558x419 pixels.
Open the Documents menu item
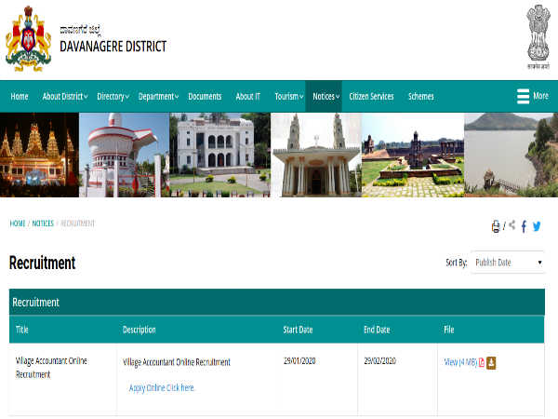coord(205,97)
